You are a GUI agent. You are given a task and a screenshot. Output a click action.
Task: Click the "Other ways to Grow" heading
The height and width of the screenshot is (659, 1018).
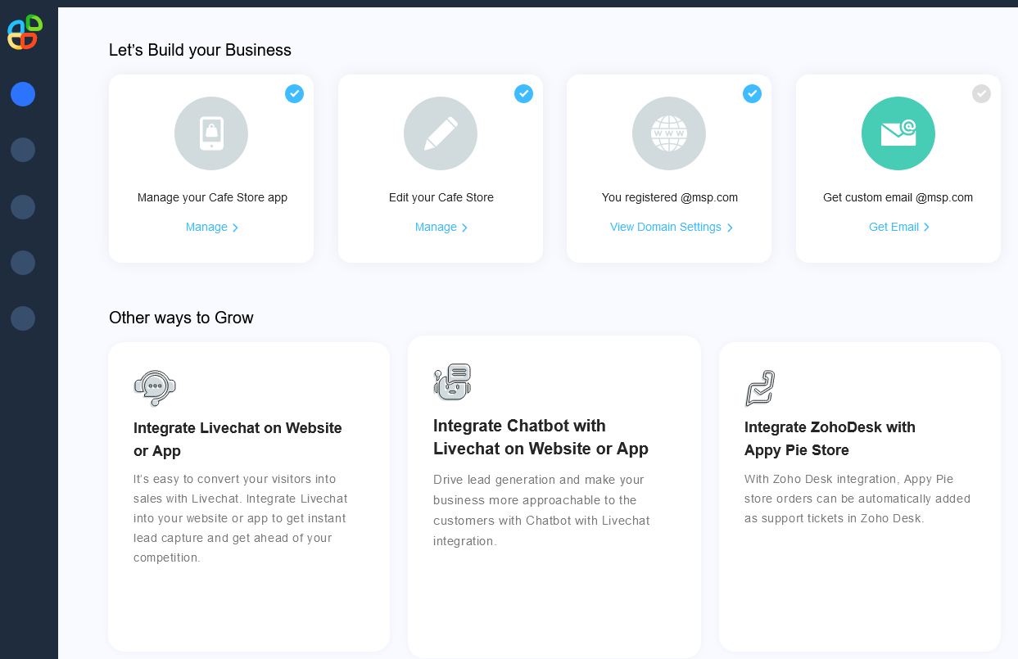[x=181, y=318]
